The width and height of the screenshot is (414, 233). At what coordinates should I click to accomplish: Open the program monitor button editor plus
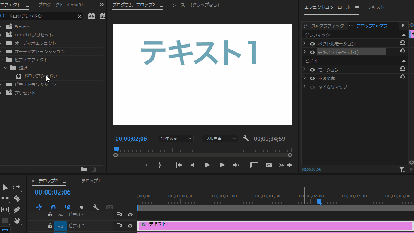(x=290, y=165)
